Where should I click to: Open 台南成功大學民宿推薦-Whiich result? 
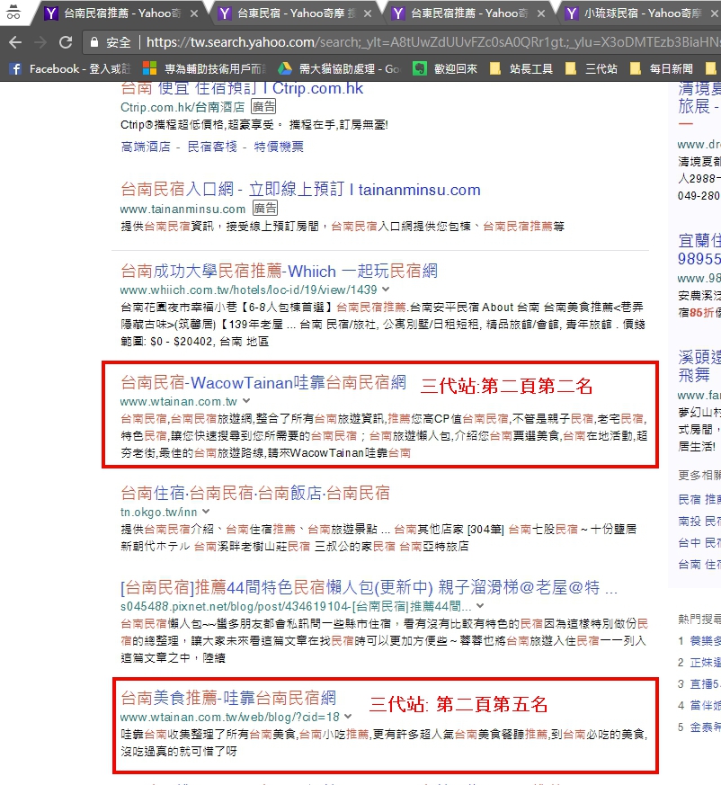[x=279, y=272]
